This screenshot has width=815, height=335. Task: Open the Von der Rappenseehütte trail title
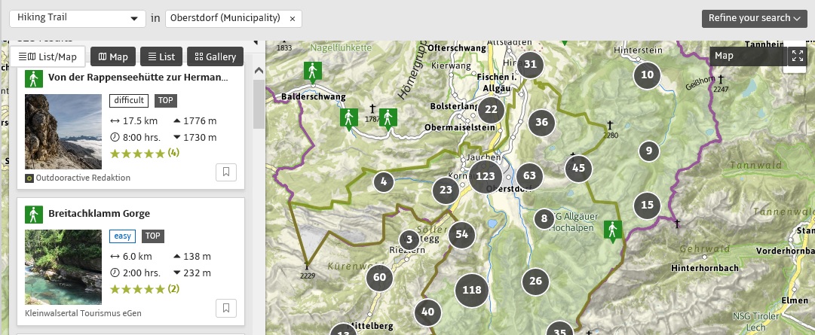[138, 78]
